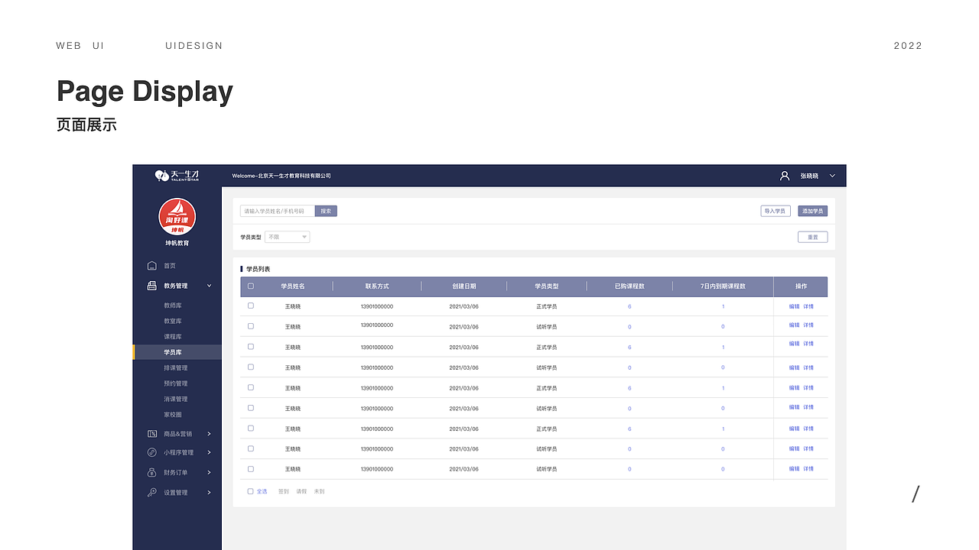Click the 重置 reset button
This screenshot has width=979, height=550.
(813, 237)
